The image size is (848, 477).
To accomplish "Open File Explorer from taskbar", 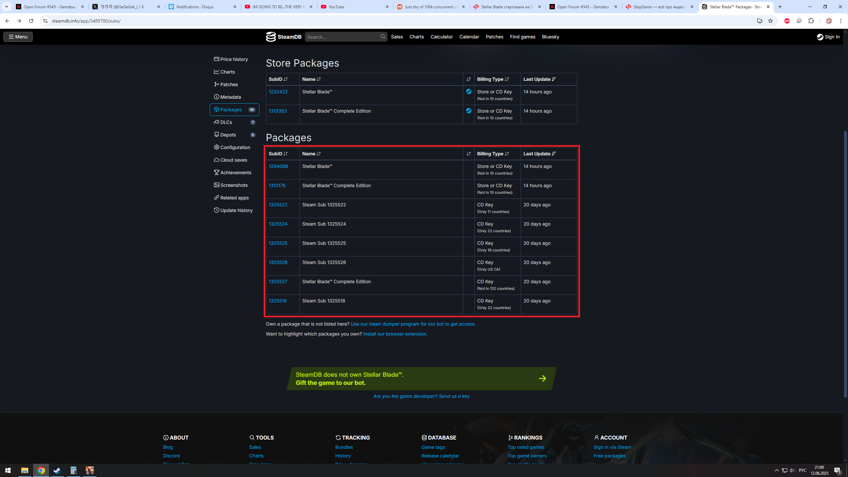I will pyautogui.click(x=25, y=470).
